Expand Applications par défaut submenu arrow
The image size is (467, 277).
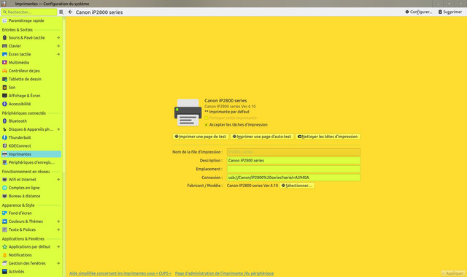click(x=58, y=247)
